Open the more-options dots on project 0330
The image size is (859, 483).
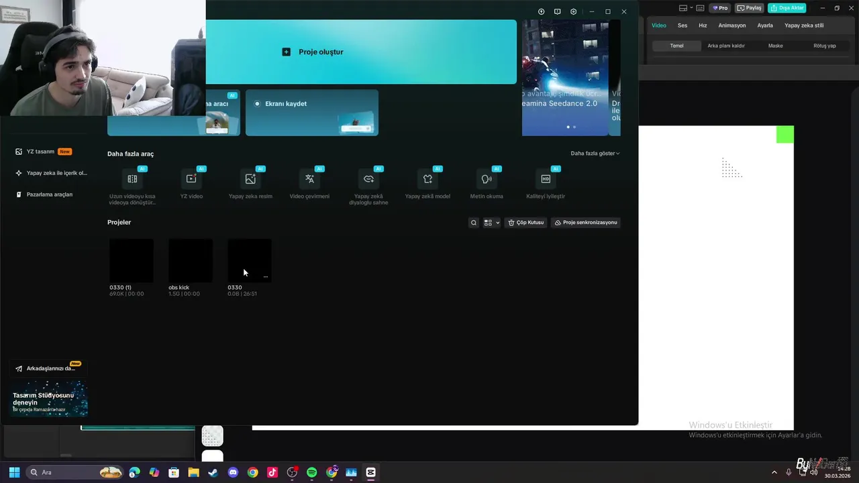(x=266, y=276)
